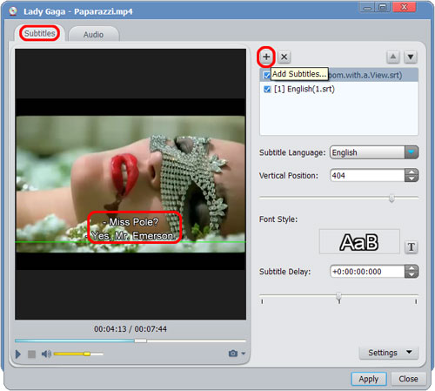Close the window with red X

coord(404,7)
